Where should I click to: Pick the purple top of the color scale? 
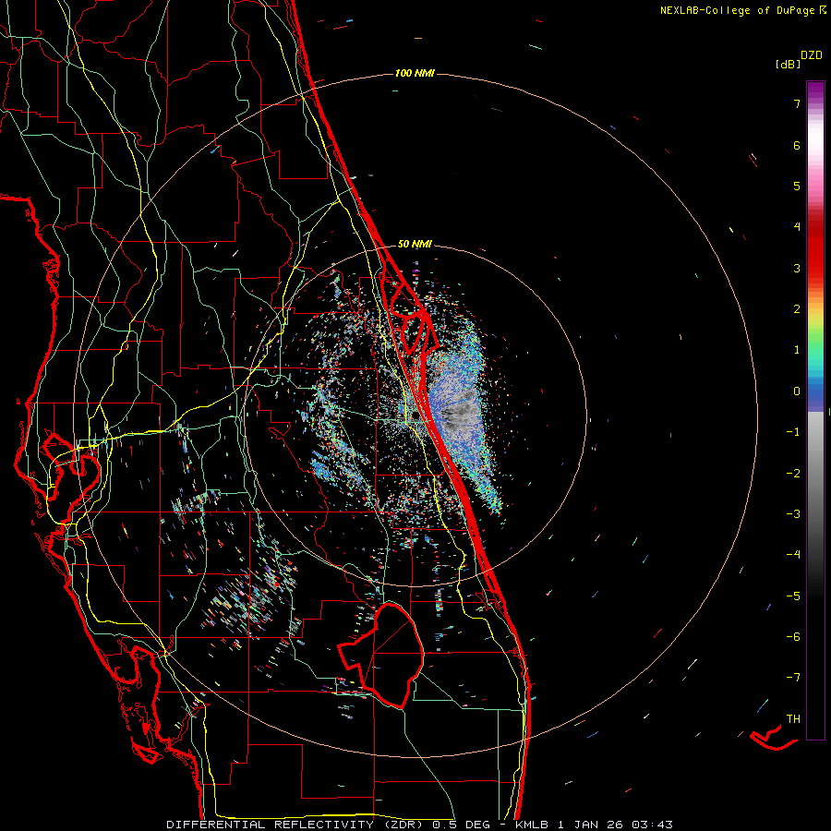(x=815, y=90)
